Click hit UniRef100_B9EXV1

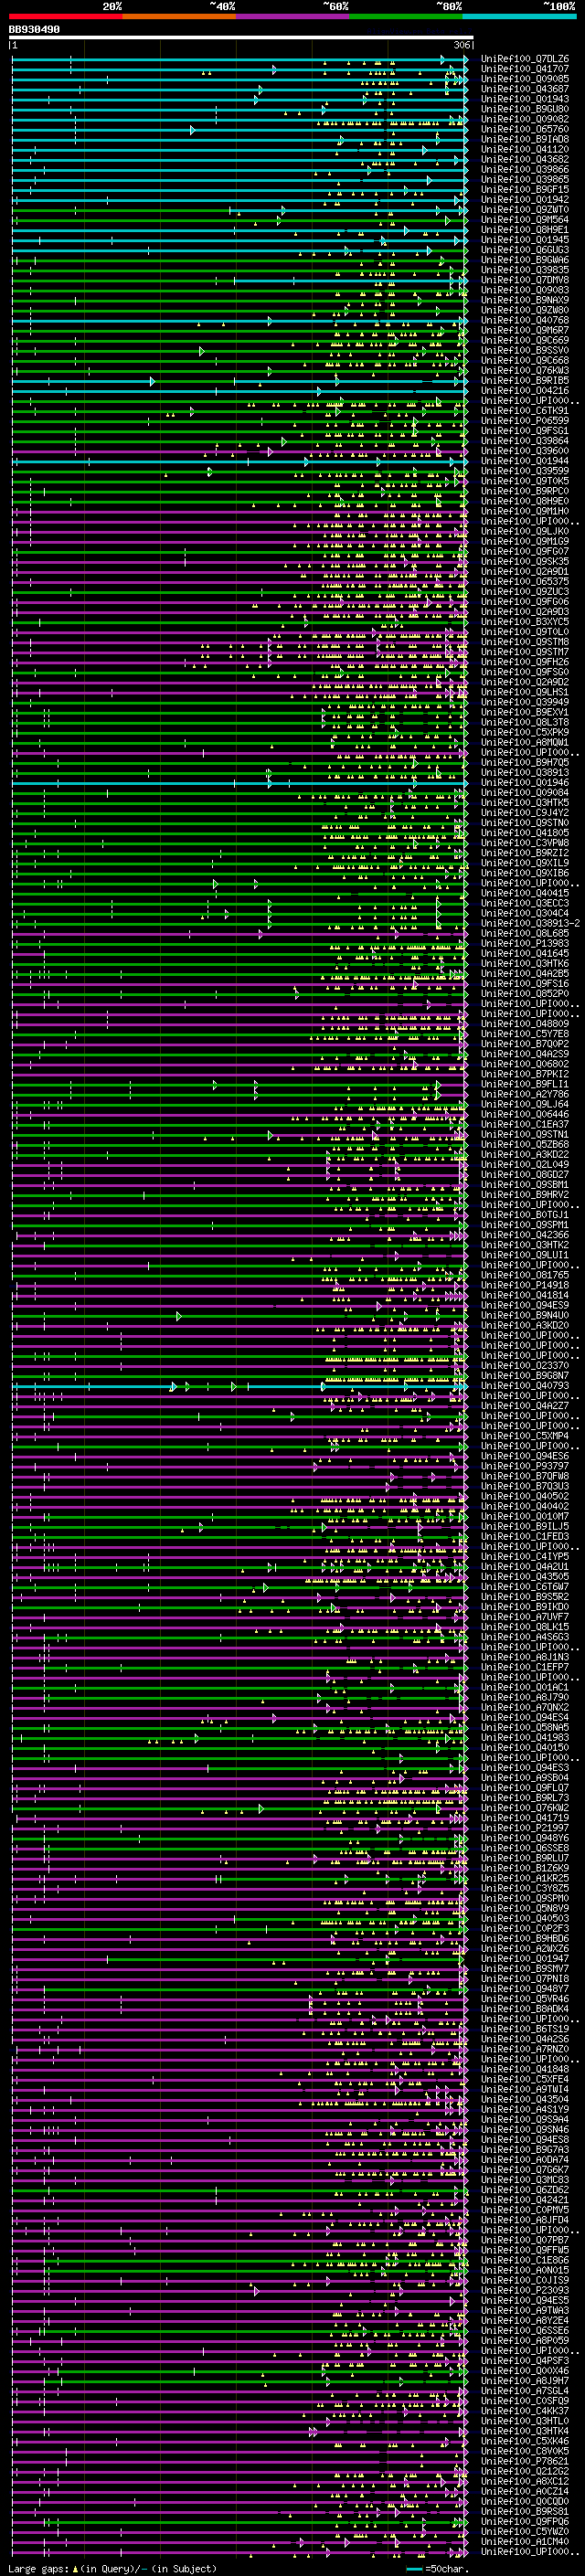[525, 712]
